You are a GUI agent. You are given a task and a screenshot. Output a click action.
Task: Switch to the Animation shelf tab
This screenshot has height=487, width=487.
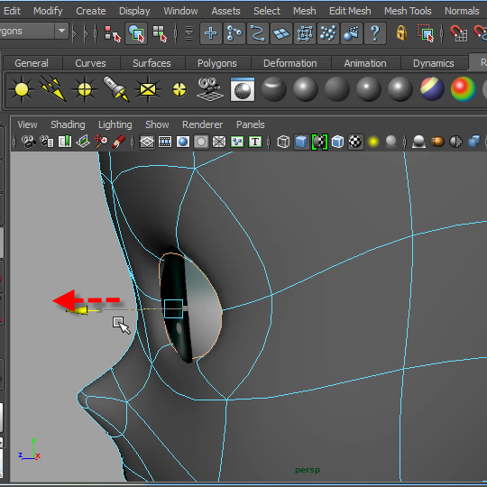tap(365, 63)
